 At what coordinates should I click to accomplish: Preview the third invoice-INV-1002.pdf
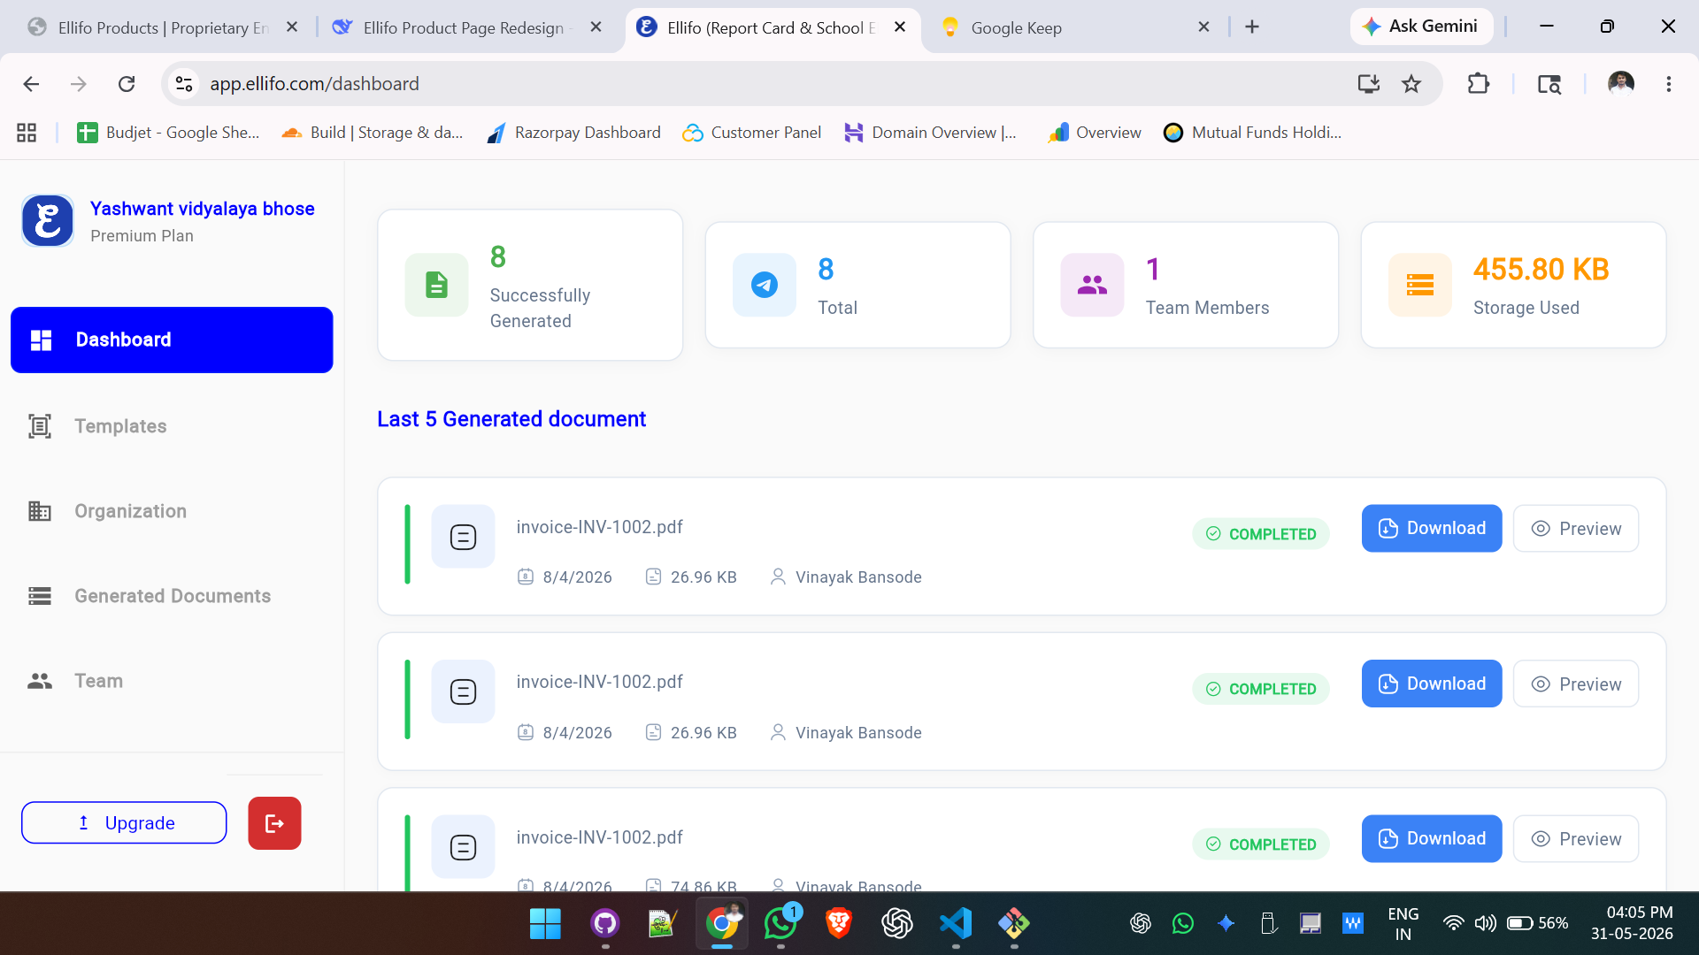pos(1576,838)
